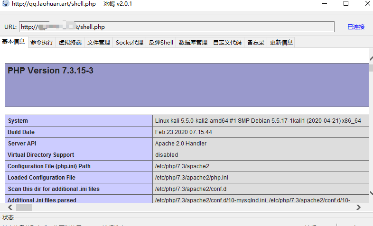
Task: Click the horizontal scrollbar right arrow
Action: [x=359, y=207]
